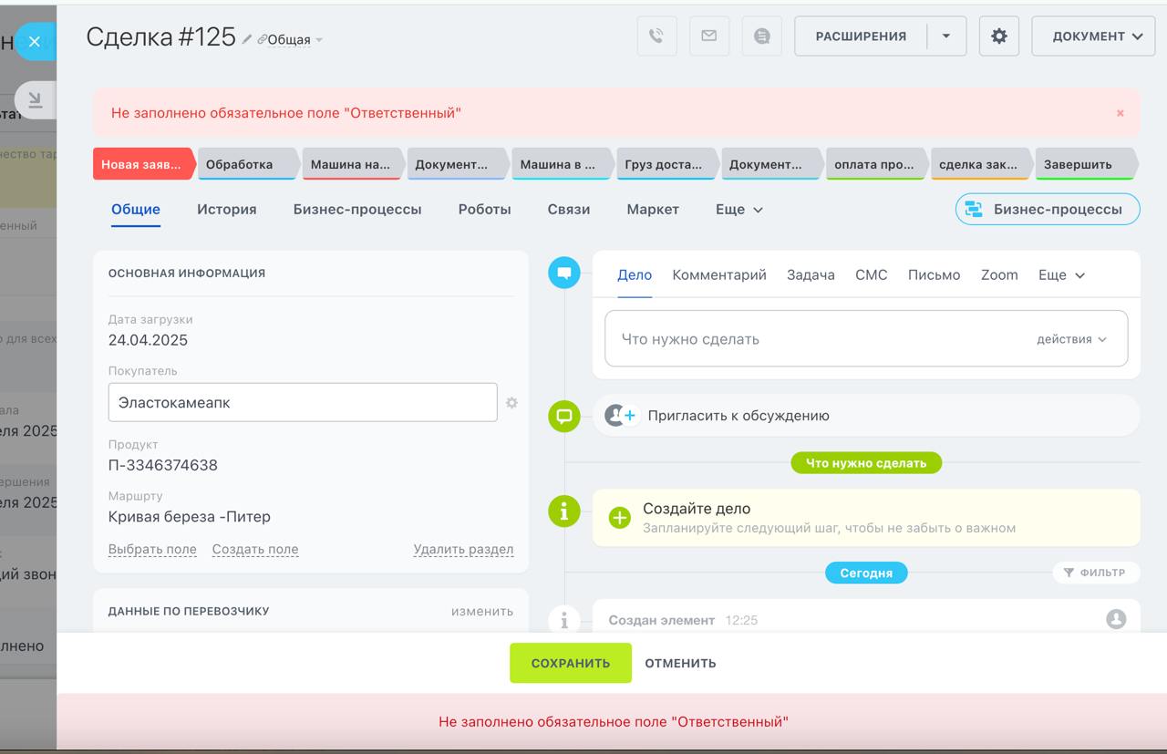
Task: Click the envelope email icon
Action: (x=709, y=36)
